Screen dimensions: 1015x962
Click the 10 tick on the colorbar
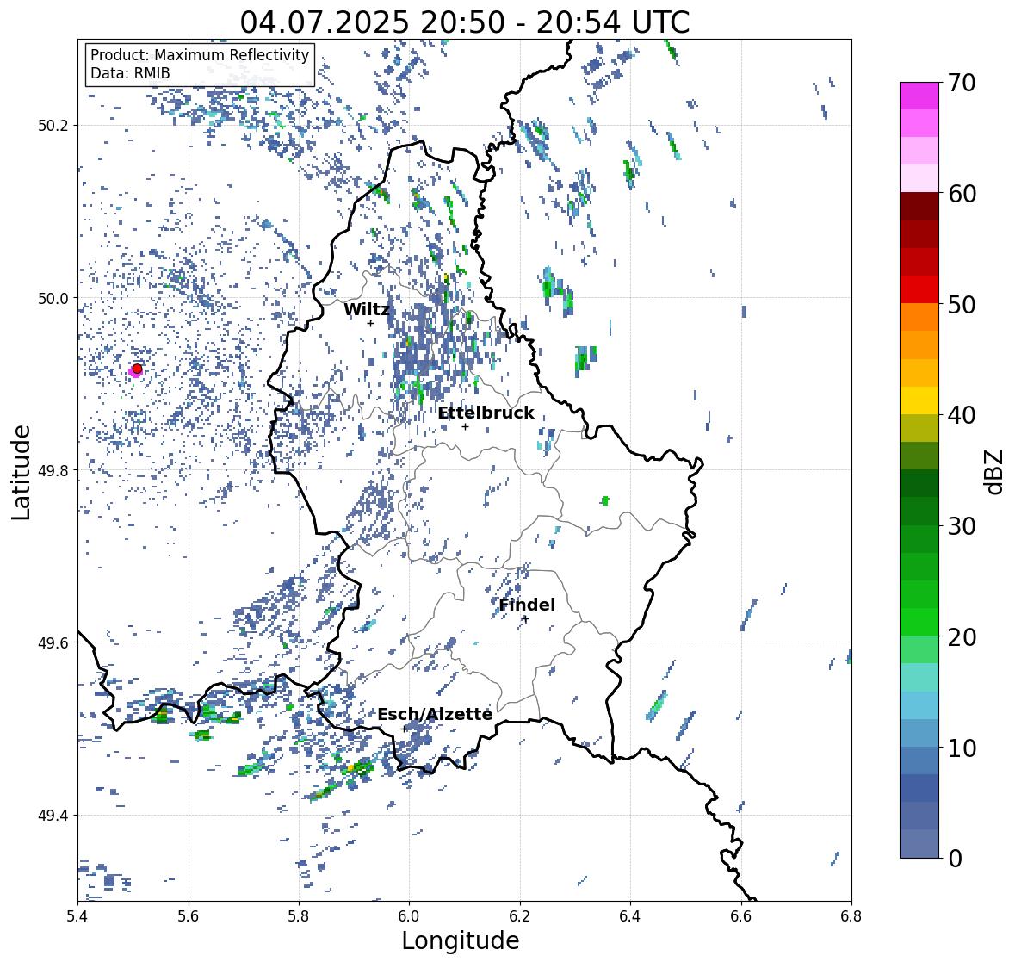point(962,748)
